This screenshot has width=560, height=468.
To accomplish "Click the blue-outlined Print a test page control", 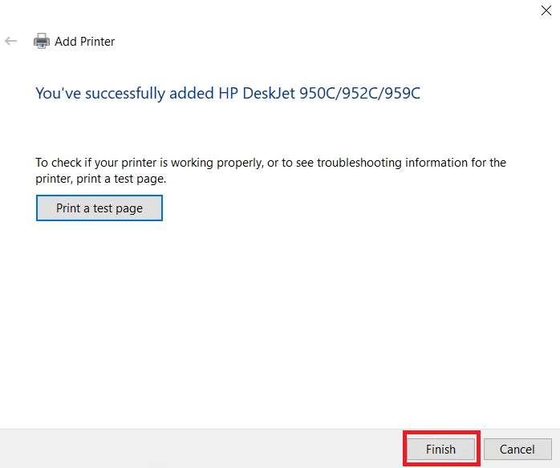I will 99,208.
